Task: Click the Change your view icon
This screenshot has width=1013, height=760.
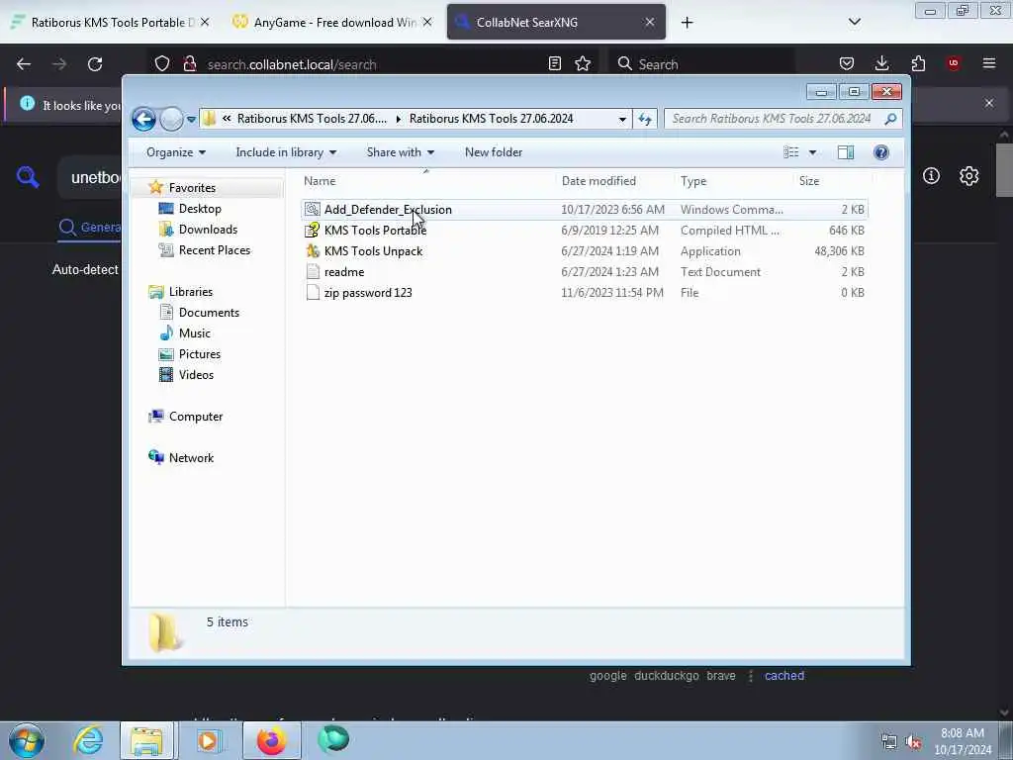Action: (790, 152)
